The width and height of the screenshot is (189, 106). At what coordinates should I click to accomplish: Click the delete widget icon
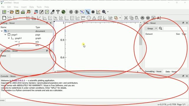pyautogui.click(x=154, y=18)
